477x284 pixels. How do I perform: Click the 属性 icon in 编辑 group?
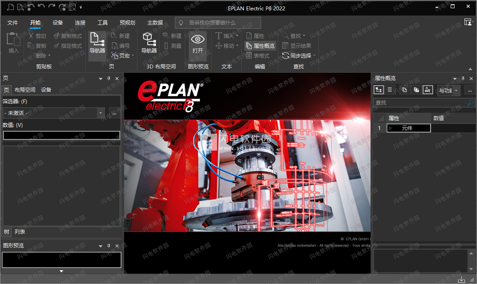click(249, 36)
